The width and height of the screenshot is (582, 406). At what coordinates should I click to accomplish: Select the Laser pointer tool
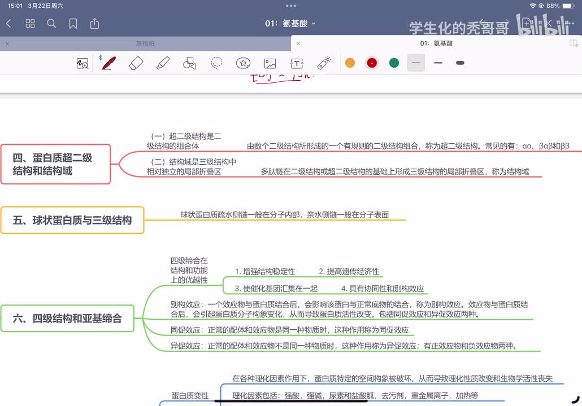tap(324, 63)
